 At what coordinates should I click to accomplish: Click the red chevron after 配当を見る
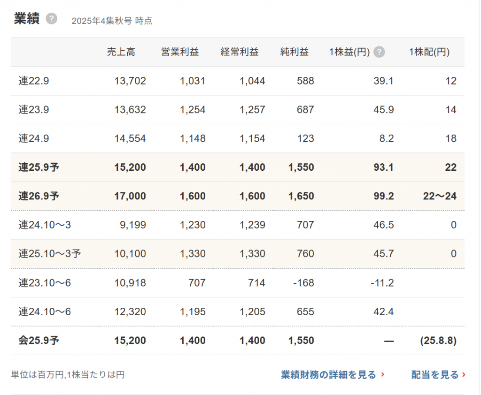464,374
